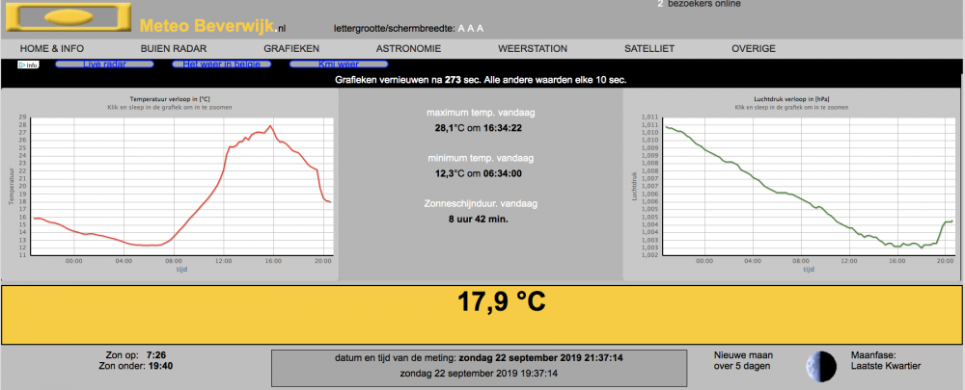The image size is (965, 390).
Task: Open the BUIEN RADAR menu
Action: tap(174, 49)
